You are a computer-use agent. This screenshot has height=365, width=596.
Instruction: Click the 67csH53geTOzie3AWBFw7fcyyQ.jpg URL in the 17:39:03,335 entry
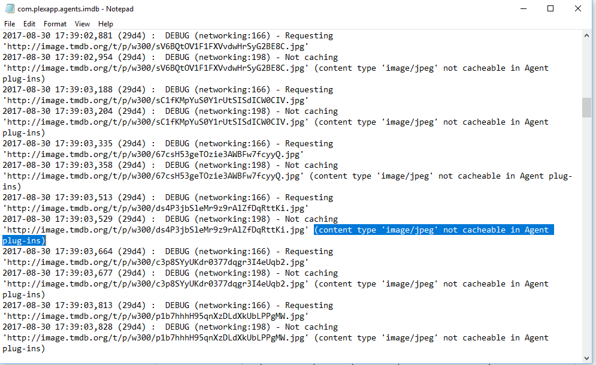coord(153,155)
